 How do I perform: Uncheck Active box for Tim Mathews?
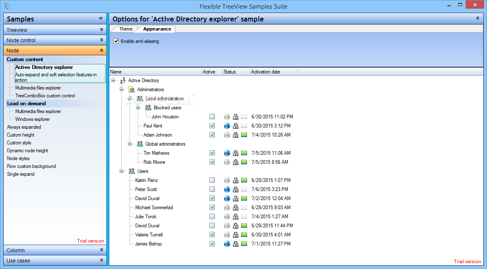(x=212, y=153)
